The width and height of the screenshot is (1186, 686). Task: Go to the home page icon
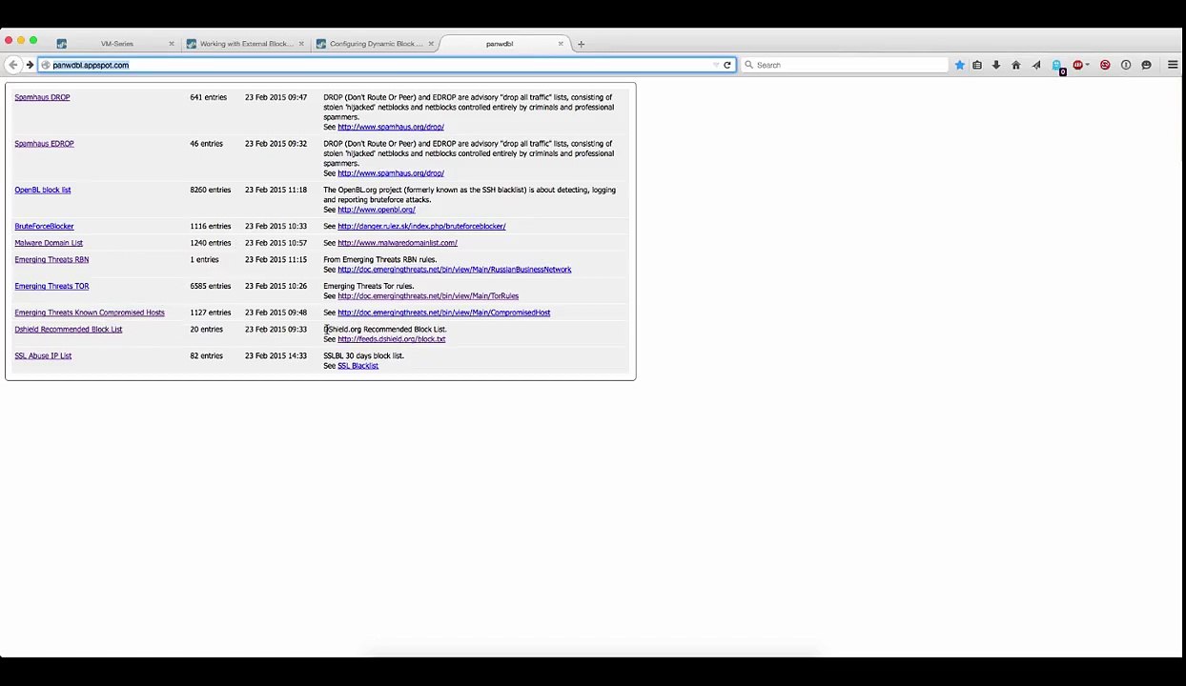pyautogui.click(x=1016, y=65)
